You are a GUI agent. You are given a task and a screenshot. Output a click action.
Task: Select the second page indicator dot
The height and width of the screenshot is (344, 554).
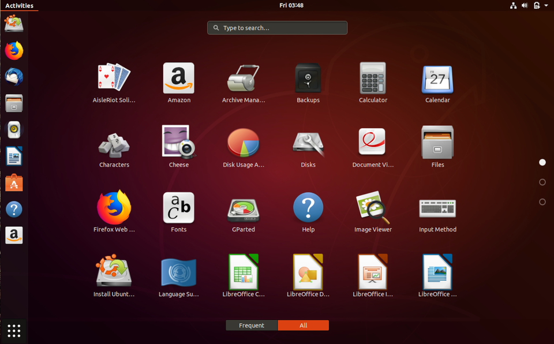[542, 182]
